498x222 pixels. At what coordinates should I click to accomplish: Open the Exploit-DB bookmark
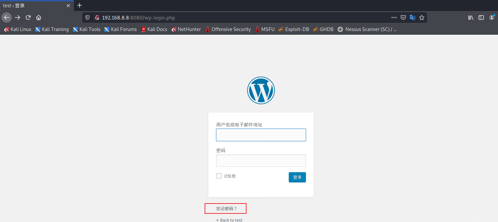(x=294, y=29)
